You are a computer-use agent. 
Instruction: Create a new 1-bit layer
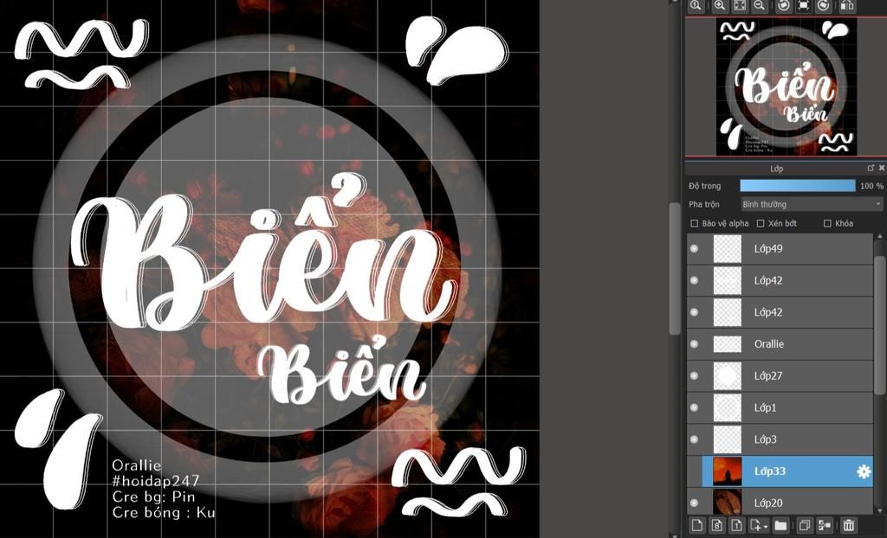click(736, 525)
